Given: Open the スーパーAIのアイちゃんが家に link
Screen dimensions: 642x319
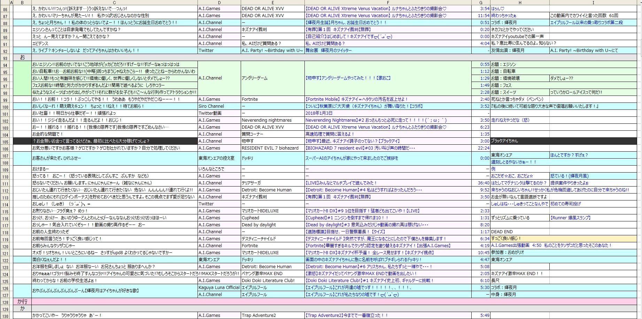Looking at the screenshot, I should click(351, 158).
